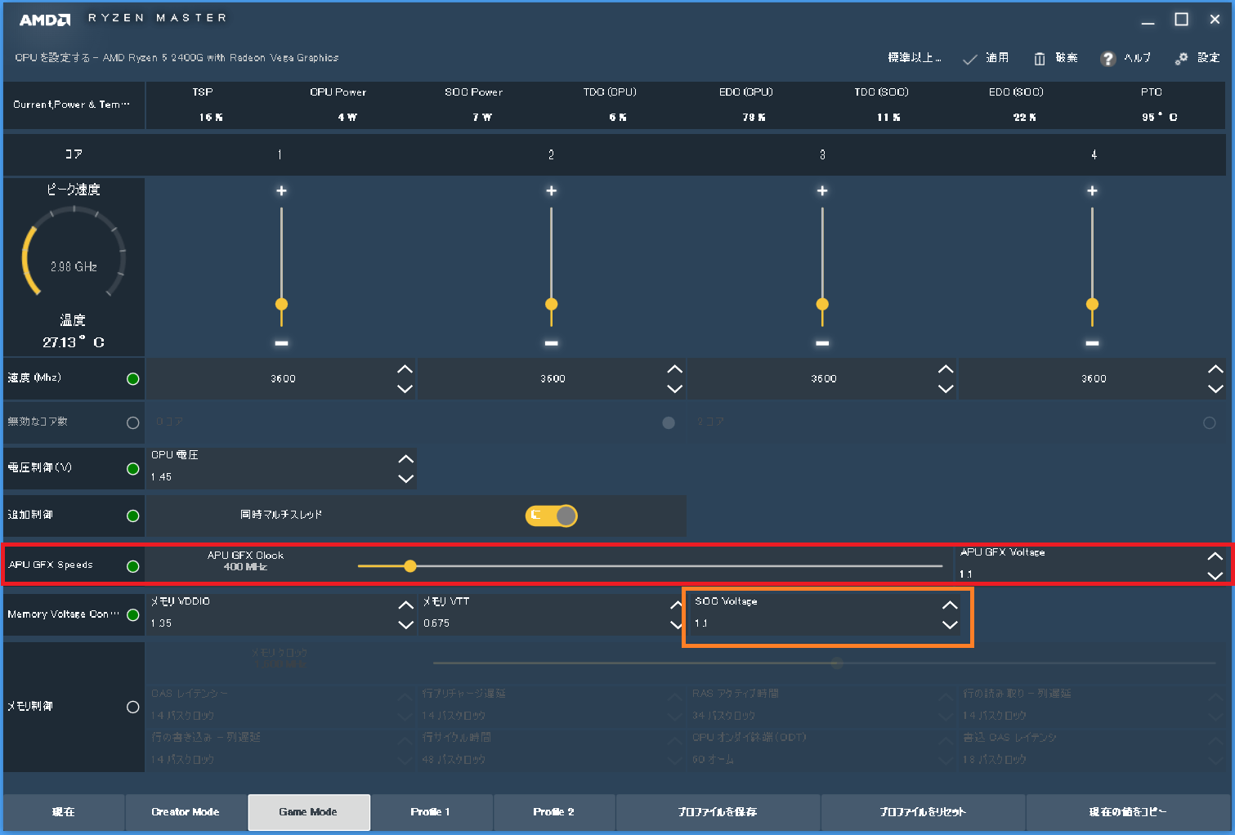
Task: Lower APU GFX Voltage with down arrow
Action: pos(1215,575)
